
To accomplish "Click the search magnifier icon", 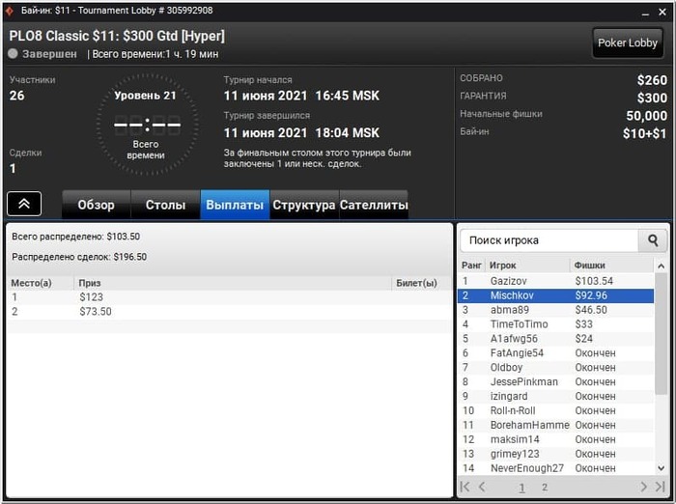I will point(653,240).
